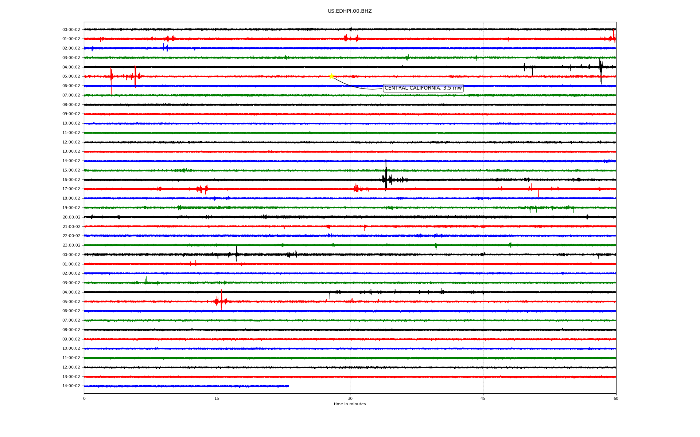Click the end of the last blue partial trace
The width and height of the screenshot is (700, 437).
[x=288, y=386]
